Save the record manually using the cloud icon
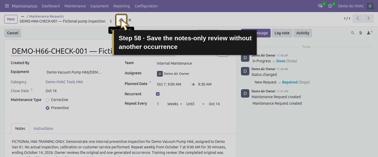378x157 pixels. pos(121,20)
